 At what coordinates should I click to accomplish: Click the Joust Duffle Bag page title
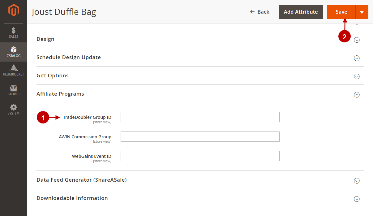click(64, 12)
